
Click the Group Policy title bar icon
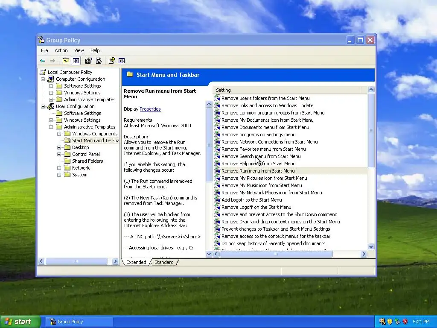(x=41, y=40)
